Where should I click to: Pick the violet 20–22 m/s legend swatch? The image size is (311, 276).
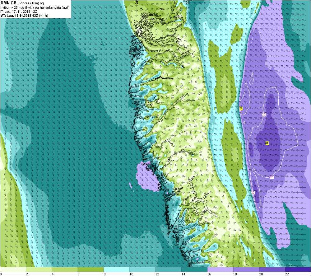[x=272, y=269]
